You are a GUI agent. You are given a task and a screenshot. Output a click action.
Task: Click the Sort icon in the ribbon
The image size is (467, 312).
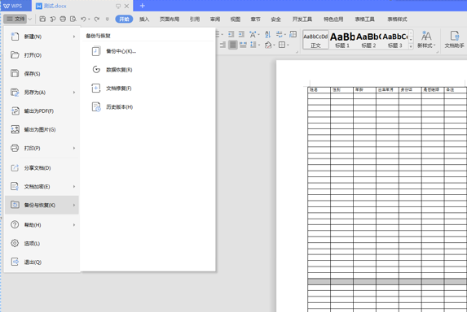(x=268, y=34)
